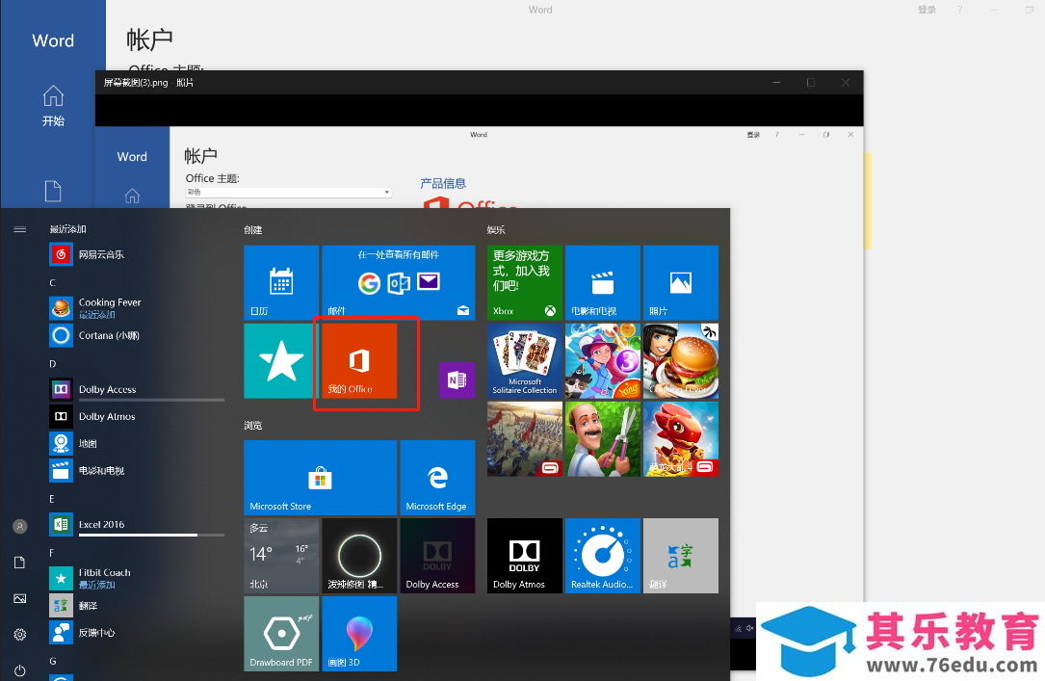Launch 电影和电视 from the app list
Image resolution: width=1045 pixels, height=681 pixels.
tap(137, 470)
